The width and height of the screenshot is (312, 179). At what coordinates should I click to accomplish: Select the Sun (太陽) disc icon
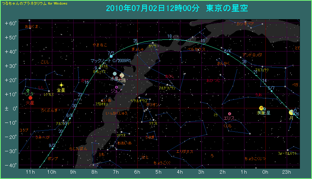pos(122,75)
